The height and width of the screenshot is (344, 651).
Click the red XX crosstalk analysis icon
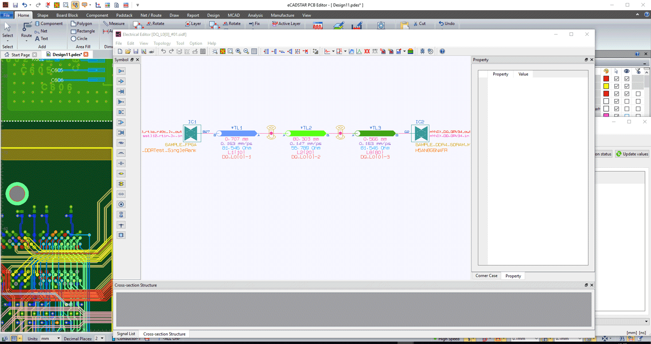click(367, 51)
